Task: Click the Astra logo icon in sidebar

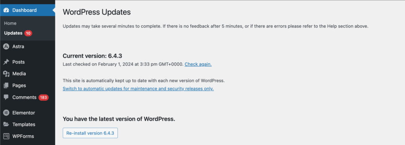Action: click(x=6, y=47)
